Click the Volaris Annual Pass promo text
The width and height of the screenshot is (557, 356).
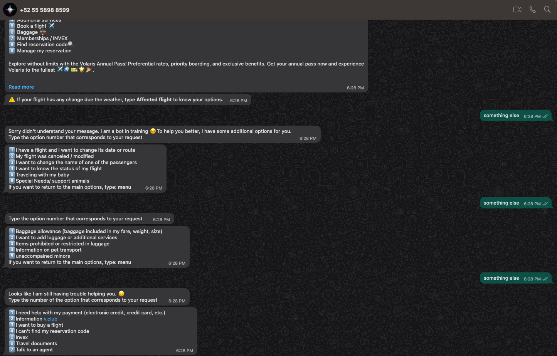click(186, 67)
